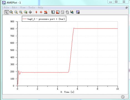This screenshot has height=100, width=130.
Task: Add a vertical cursor marker
Action: pyautogui.click(x=36, y=12)
